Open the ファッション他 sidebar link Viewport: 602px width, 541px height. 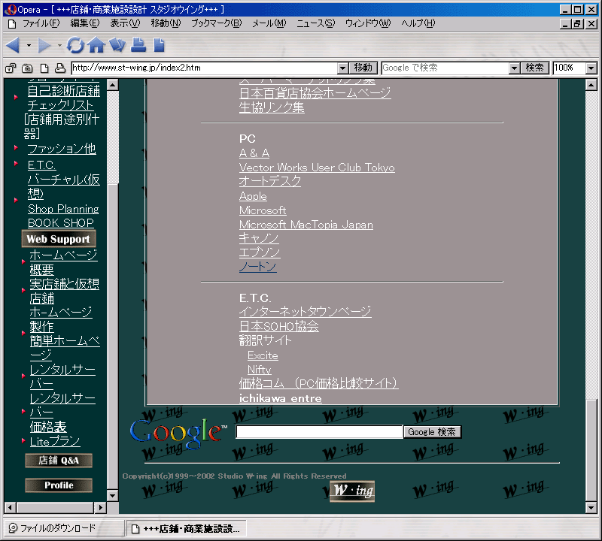point(62,148)
